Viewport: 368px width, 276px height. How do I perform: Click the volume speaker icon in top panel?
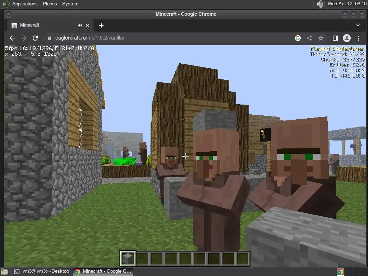click(x=319, y=4)
